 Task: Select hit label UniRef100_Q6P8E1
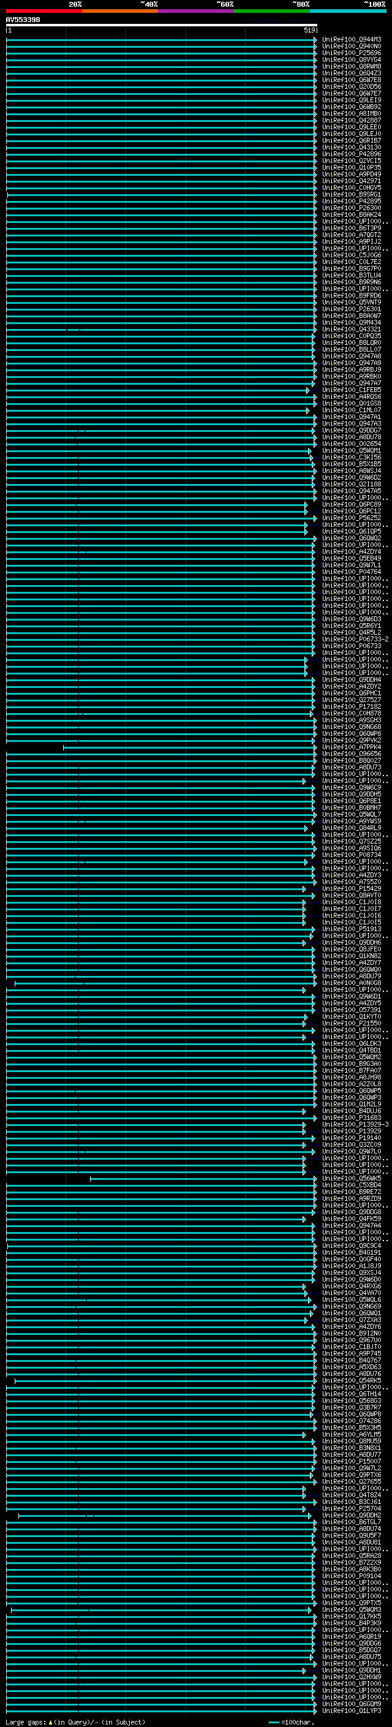coord(352,801)
